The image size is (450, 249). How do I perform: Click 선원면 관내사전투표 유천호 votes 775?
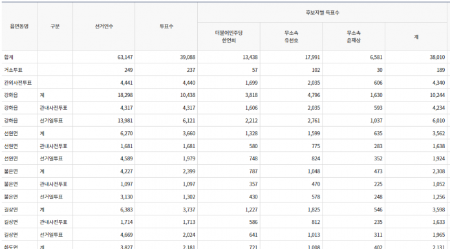point(316,146)
